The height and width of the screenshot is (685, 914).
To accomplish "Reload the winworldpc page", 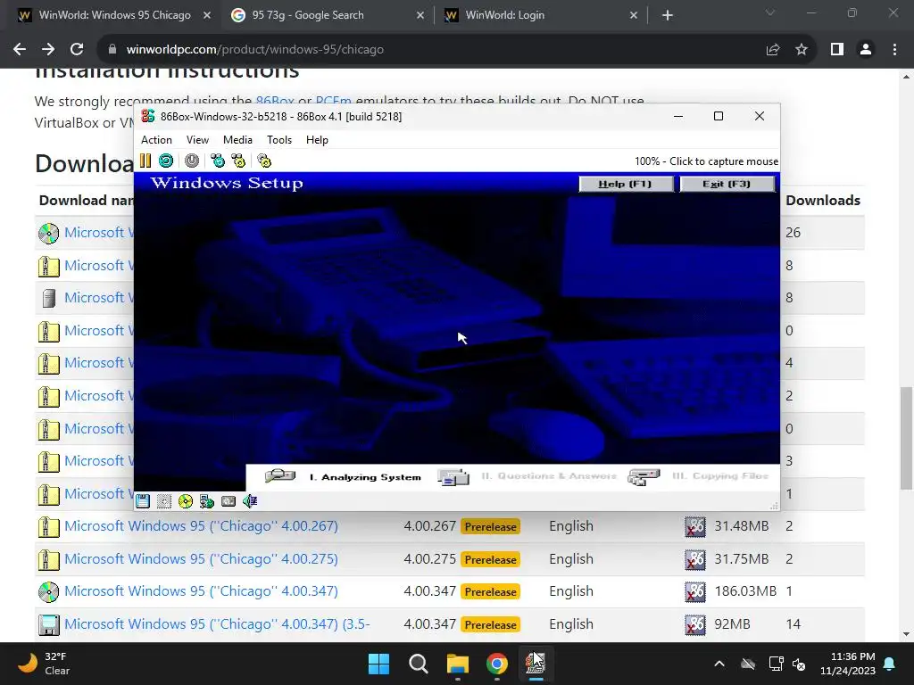I will (77, 50).
